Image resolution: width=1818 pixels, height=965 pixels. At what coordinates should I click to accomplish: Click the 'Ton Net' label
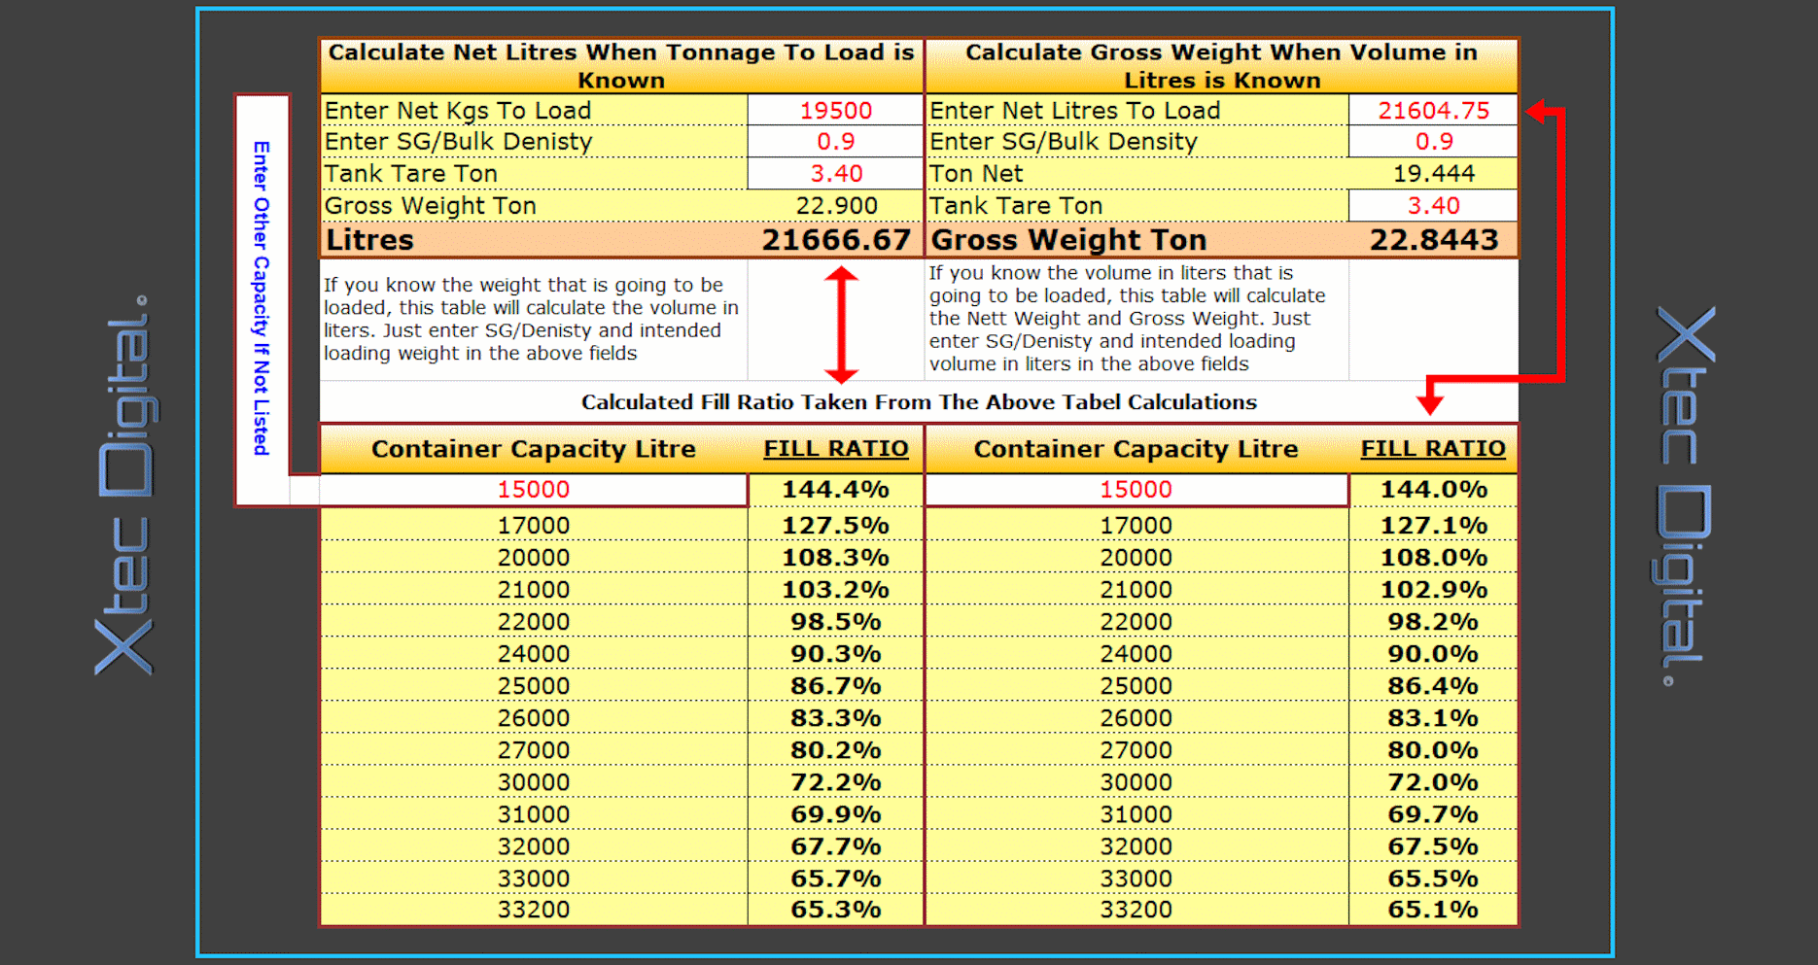976,174
